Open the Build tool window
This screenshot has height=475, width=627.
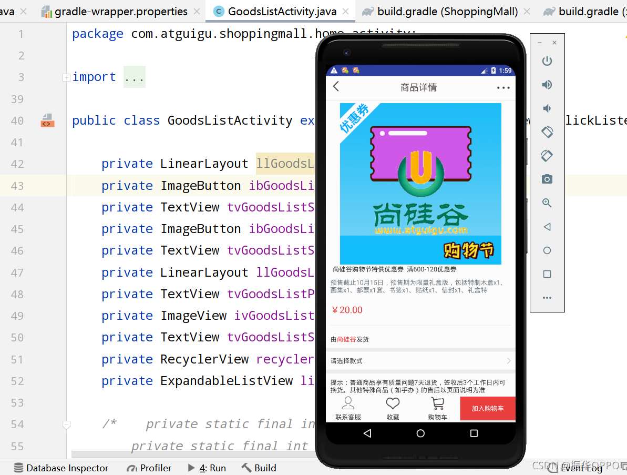pos(259,468)
